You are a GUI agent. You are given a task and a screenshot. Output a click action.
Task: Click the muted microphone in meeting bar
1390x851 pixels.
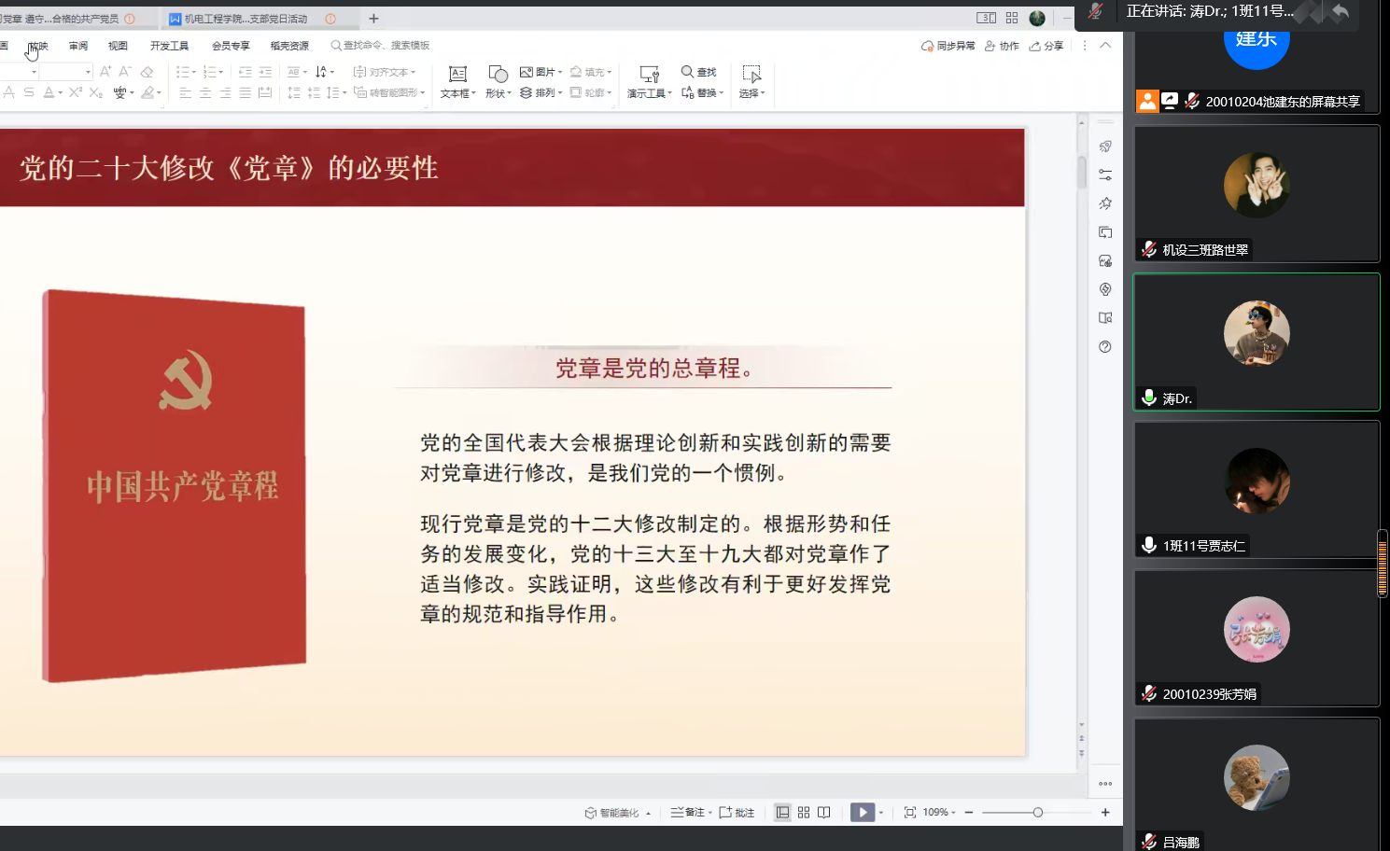pos(1095,11)
